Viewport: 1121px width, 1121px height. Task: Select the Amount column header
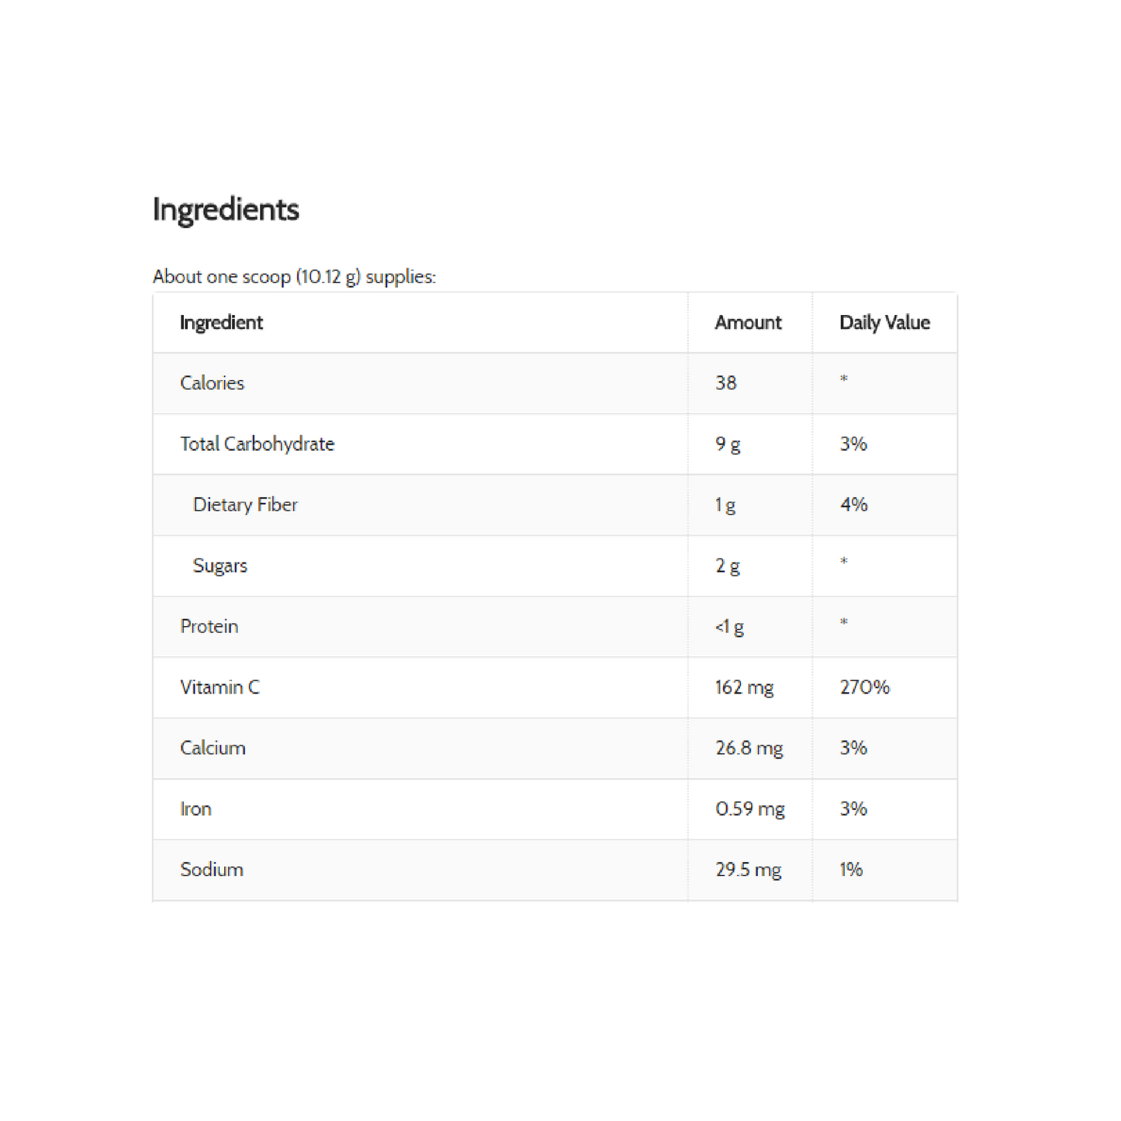pyautogui.click(x=748, y=323)
